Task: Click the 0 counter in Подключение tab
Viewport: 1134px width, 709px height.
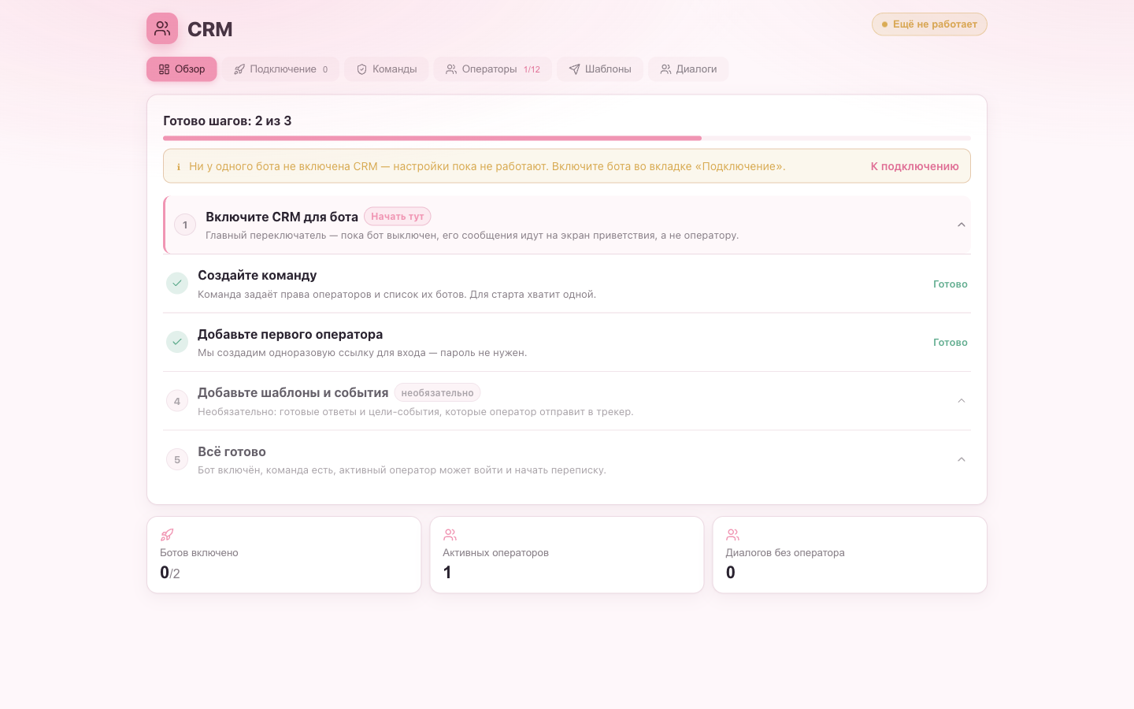Action: click(325, 69)
